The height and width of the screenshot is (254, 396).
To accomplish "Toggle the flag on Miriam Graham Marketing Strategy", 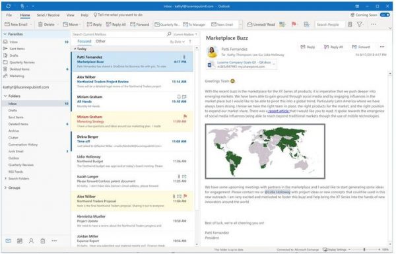I will (185, 116).
